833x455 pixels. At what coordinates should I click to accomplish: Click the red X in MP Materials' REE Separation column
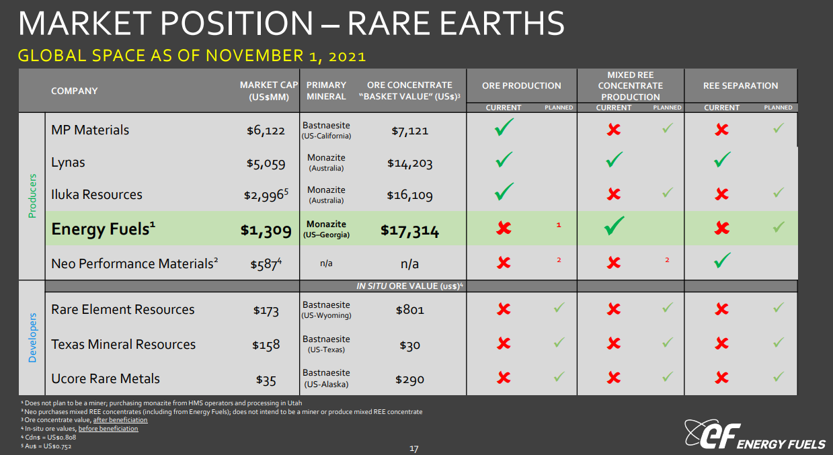(722, 128)
